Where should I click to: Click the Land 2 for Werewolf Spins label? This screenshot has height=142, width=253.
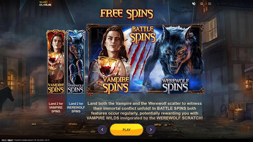pyautogui.click(x=76, y=107)
